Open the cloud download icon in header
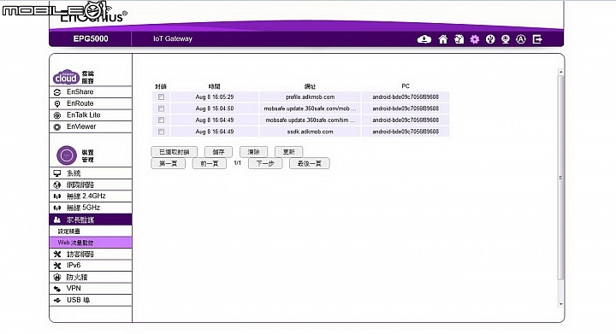 pyautogui.click(x=423, y=39)
